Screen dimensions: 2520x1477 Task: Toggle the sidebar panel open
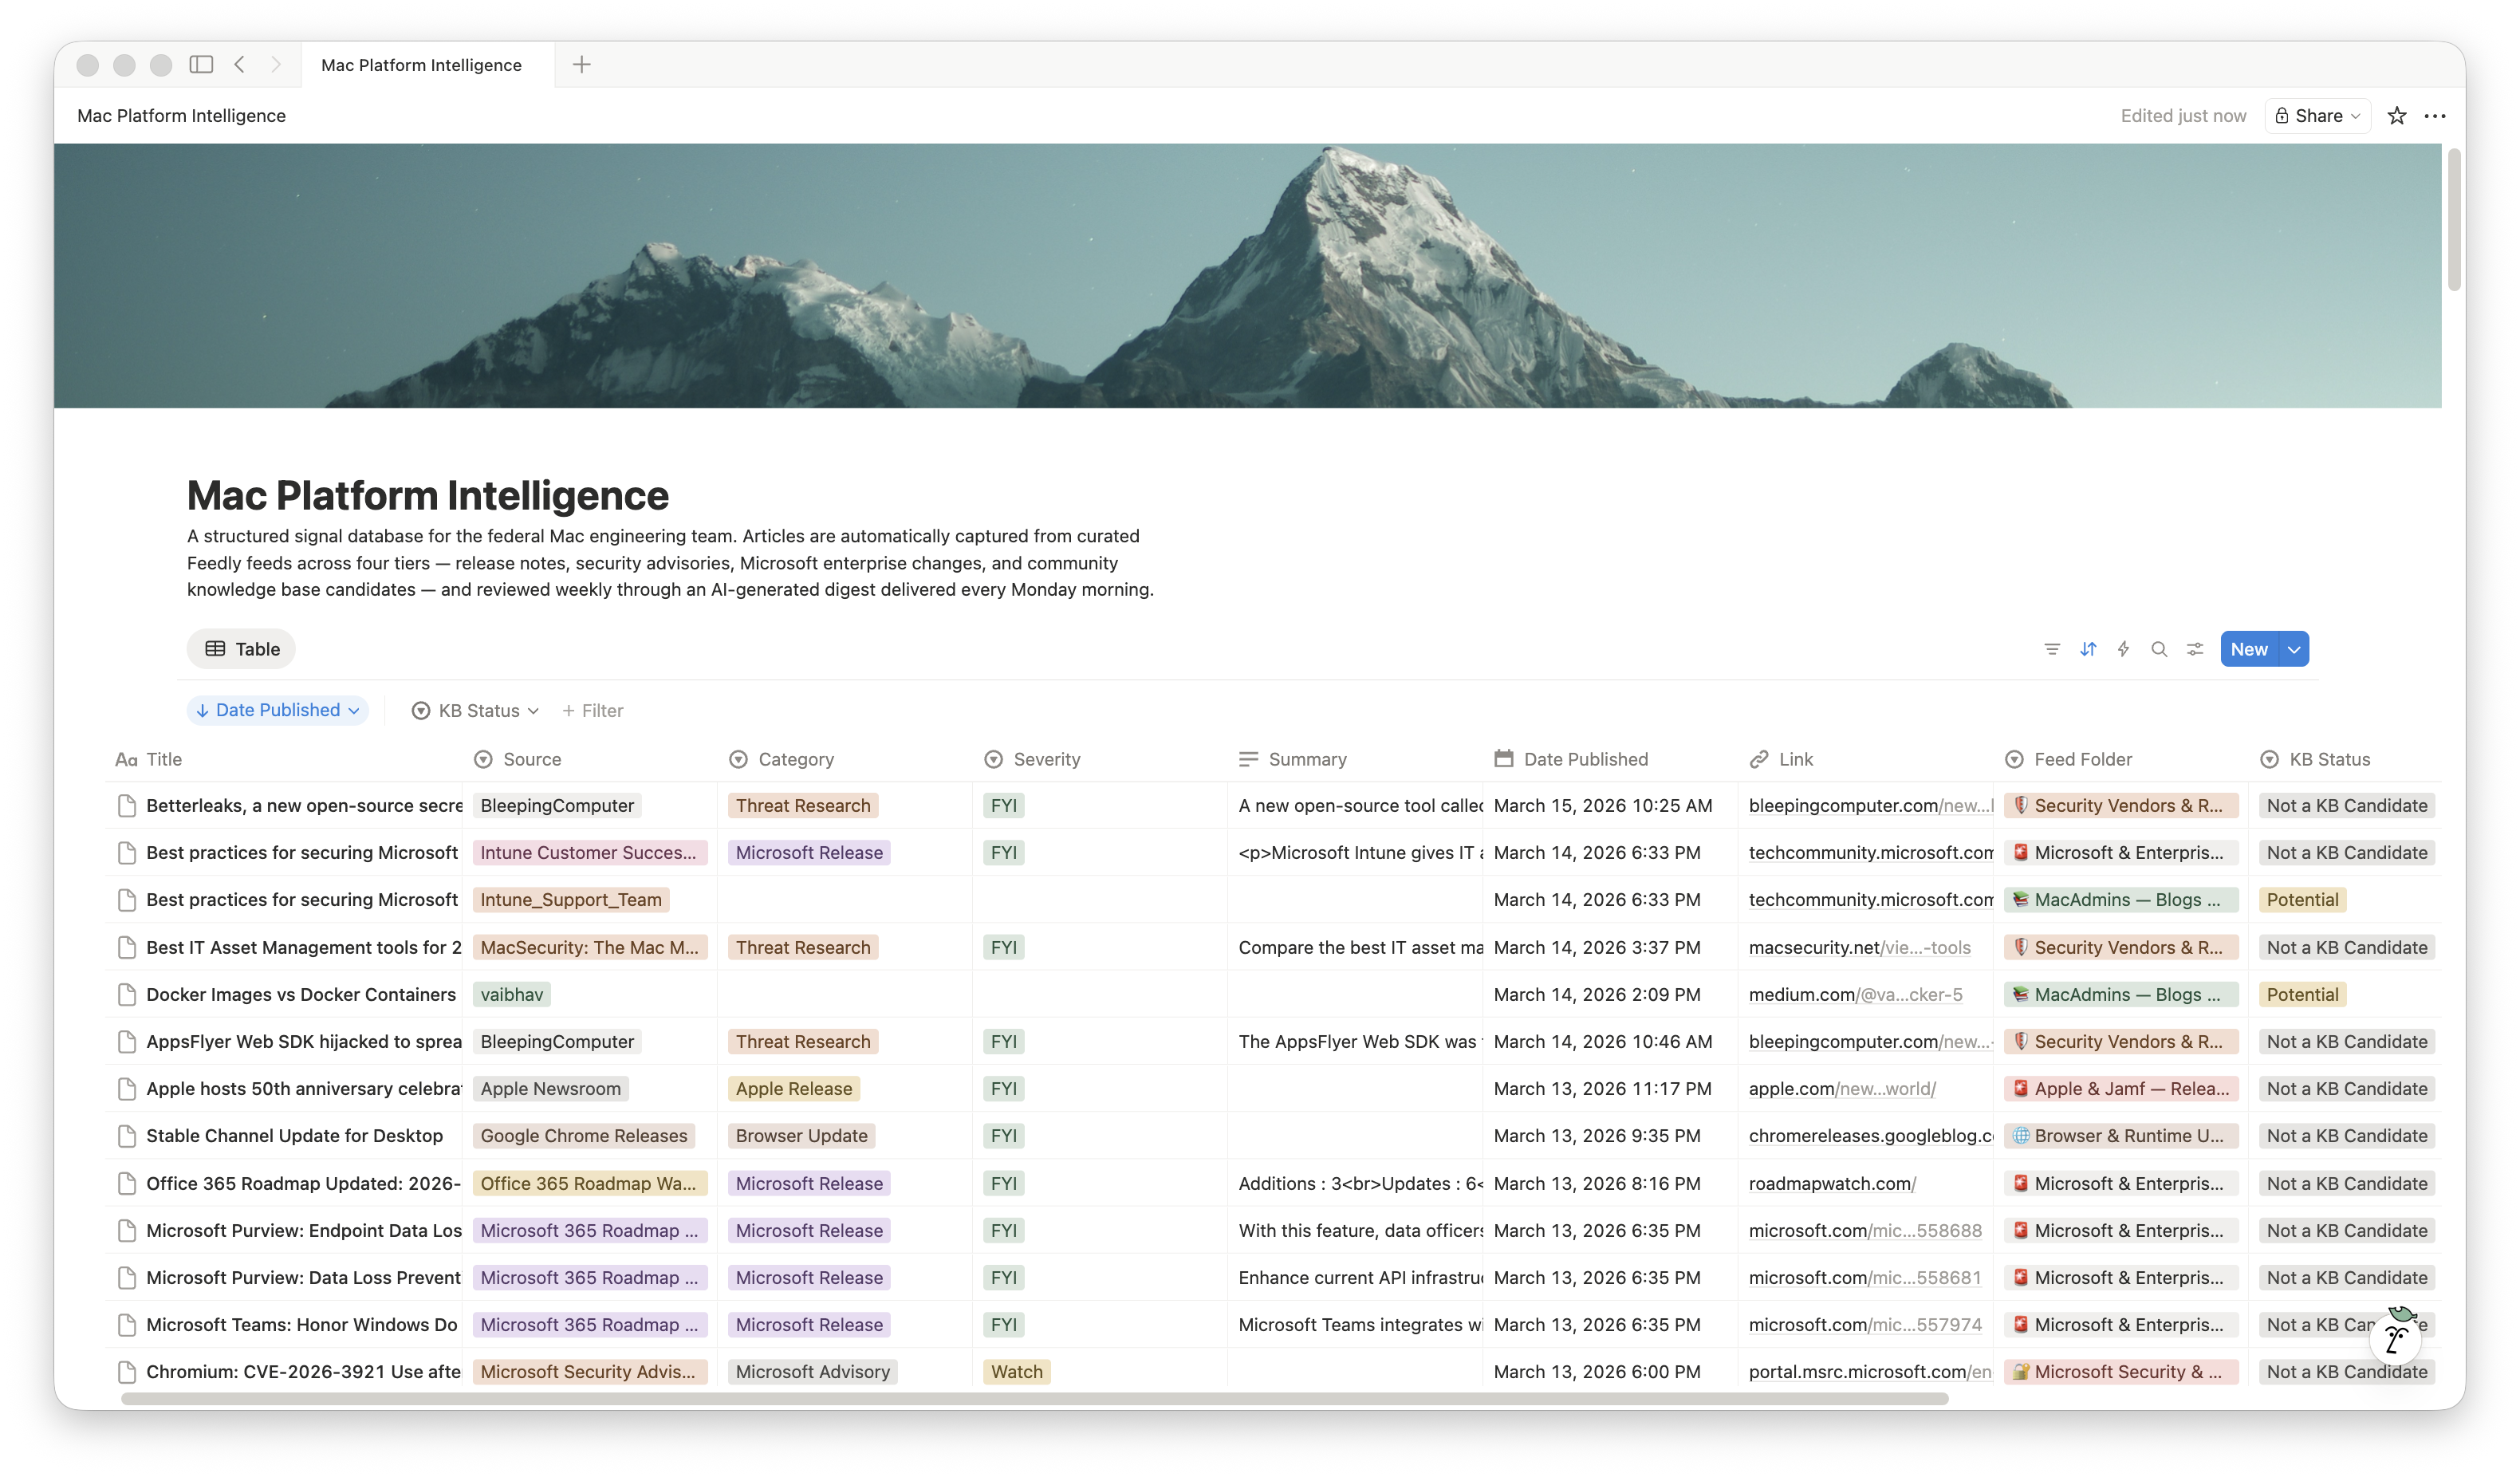point(202,64)
